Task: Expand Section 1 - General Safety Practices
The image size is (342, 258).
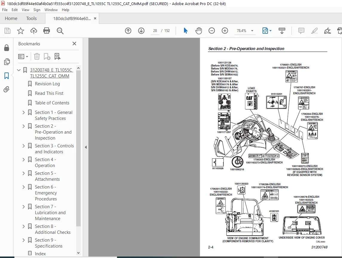Action: (x=24, y=112)
